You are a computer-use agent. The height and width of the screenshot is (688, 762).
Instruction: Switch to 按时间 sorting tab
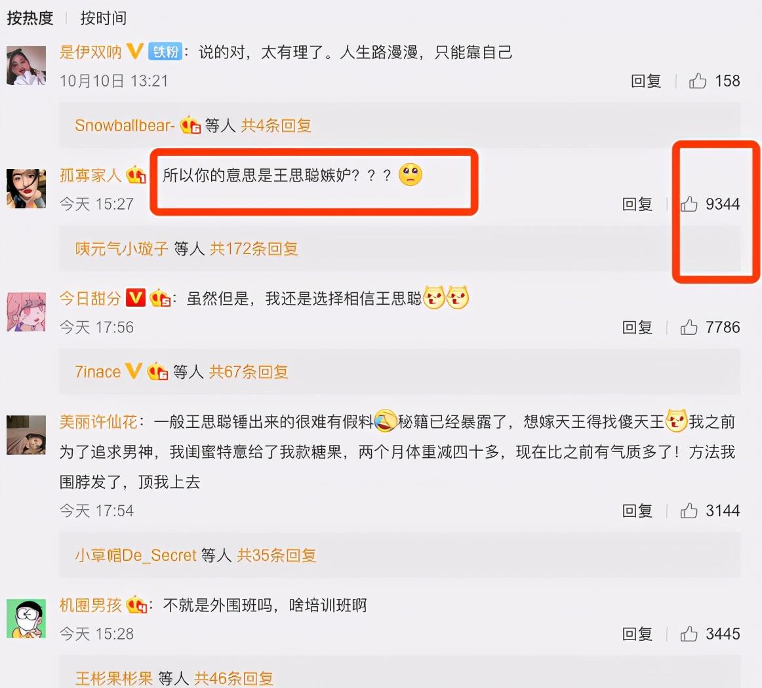click(104, 18)
